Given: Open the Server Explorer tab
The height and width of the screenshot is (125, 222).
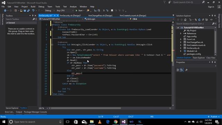Looking at the screenshot, I should 12,108.
